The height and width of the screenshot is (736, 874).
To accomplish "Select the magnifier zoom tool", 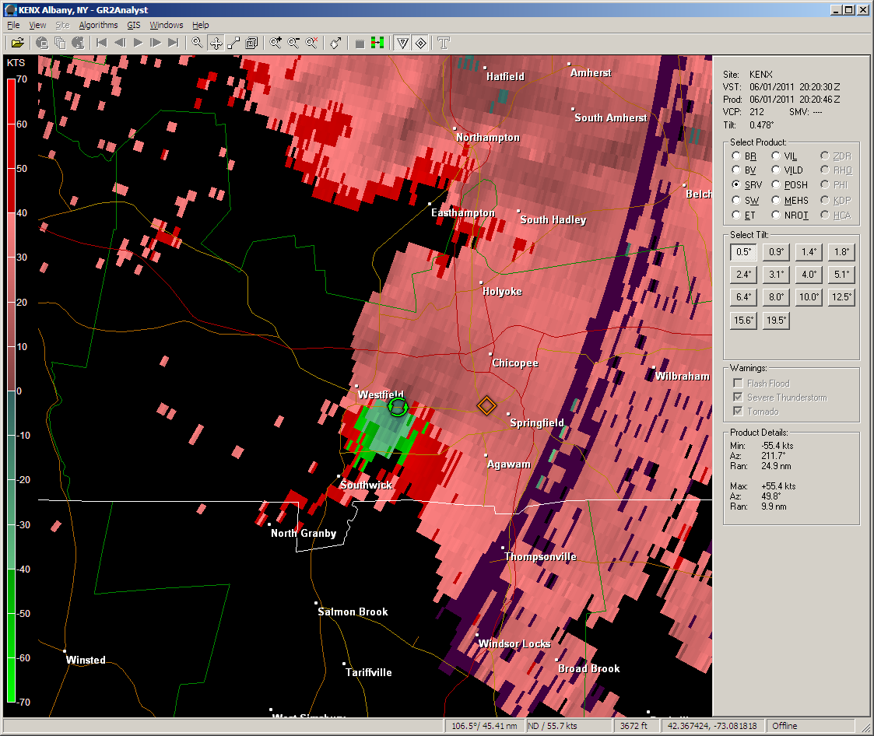I will click(198, 43).
